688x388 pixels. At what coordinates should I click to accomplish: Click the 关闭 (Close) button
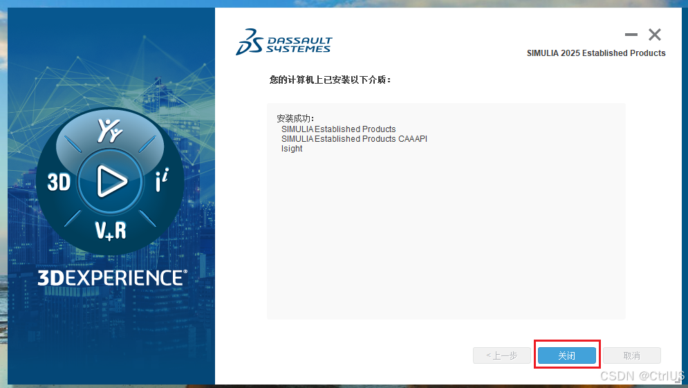tap(566, 355)
